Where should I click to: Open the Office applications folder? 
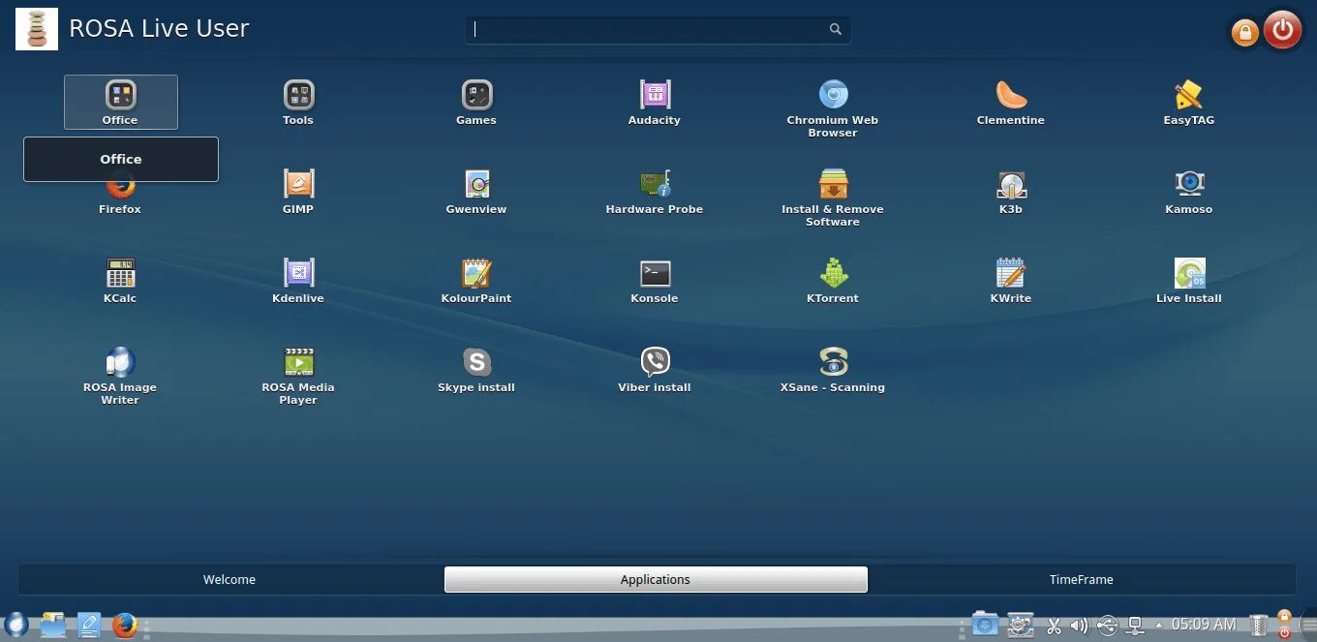pos(120,102)
